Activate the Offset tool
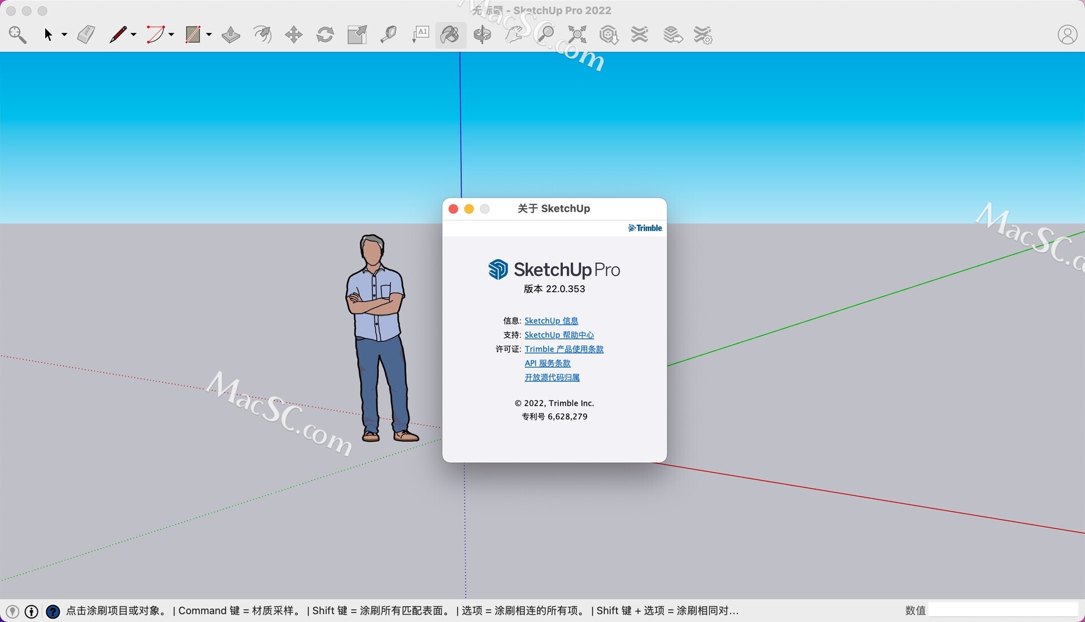 tap(262, 34)
